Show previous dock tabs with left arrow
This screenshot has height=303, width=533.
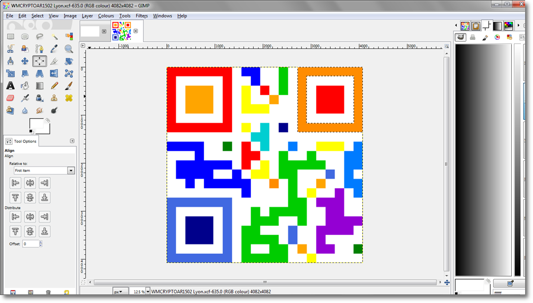456,26
